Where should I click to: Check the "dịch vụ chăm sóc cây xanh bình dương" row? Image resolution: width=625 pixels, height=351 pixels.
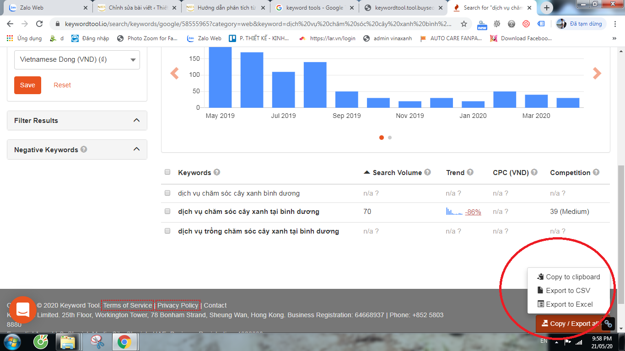tap(167, 193)
